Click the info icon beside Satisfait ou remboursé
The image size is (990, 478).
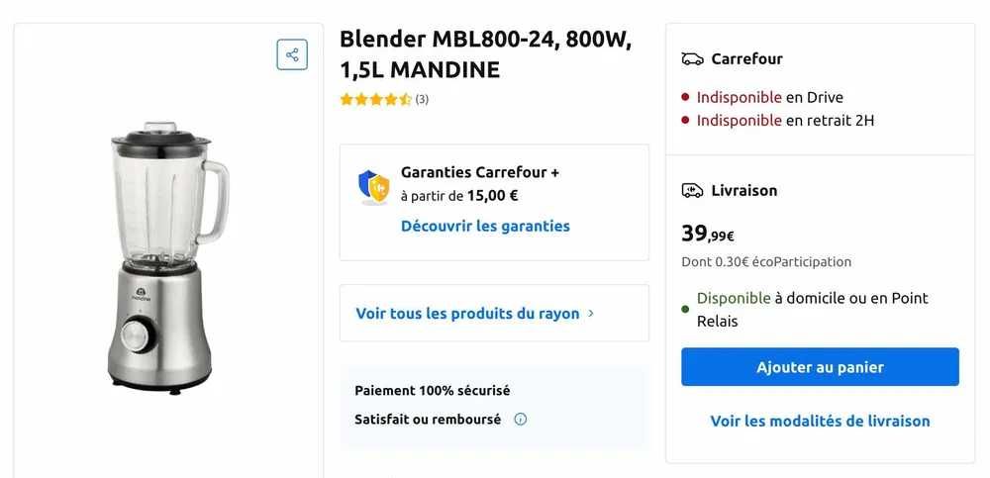(521, 419)
